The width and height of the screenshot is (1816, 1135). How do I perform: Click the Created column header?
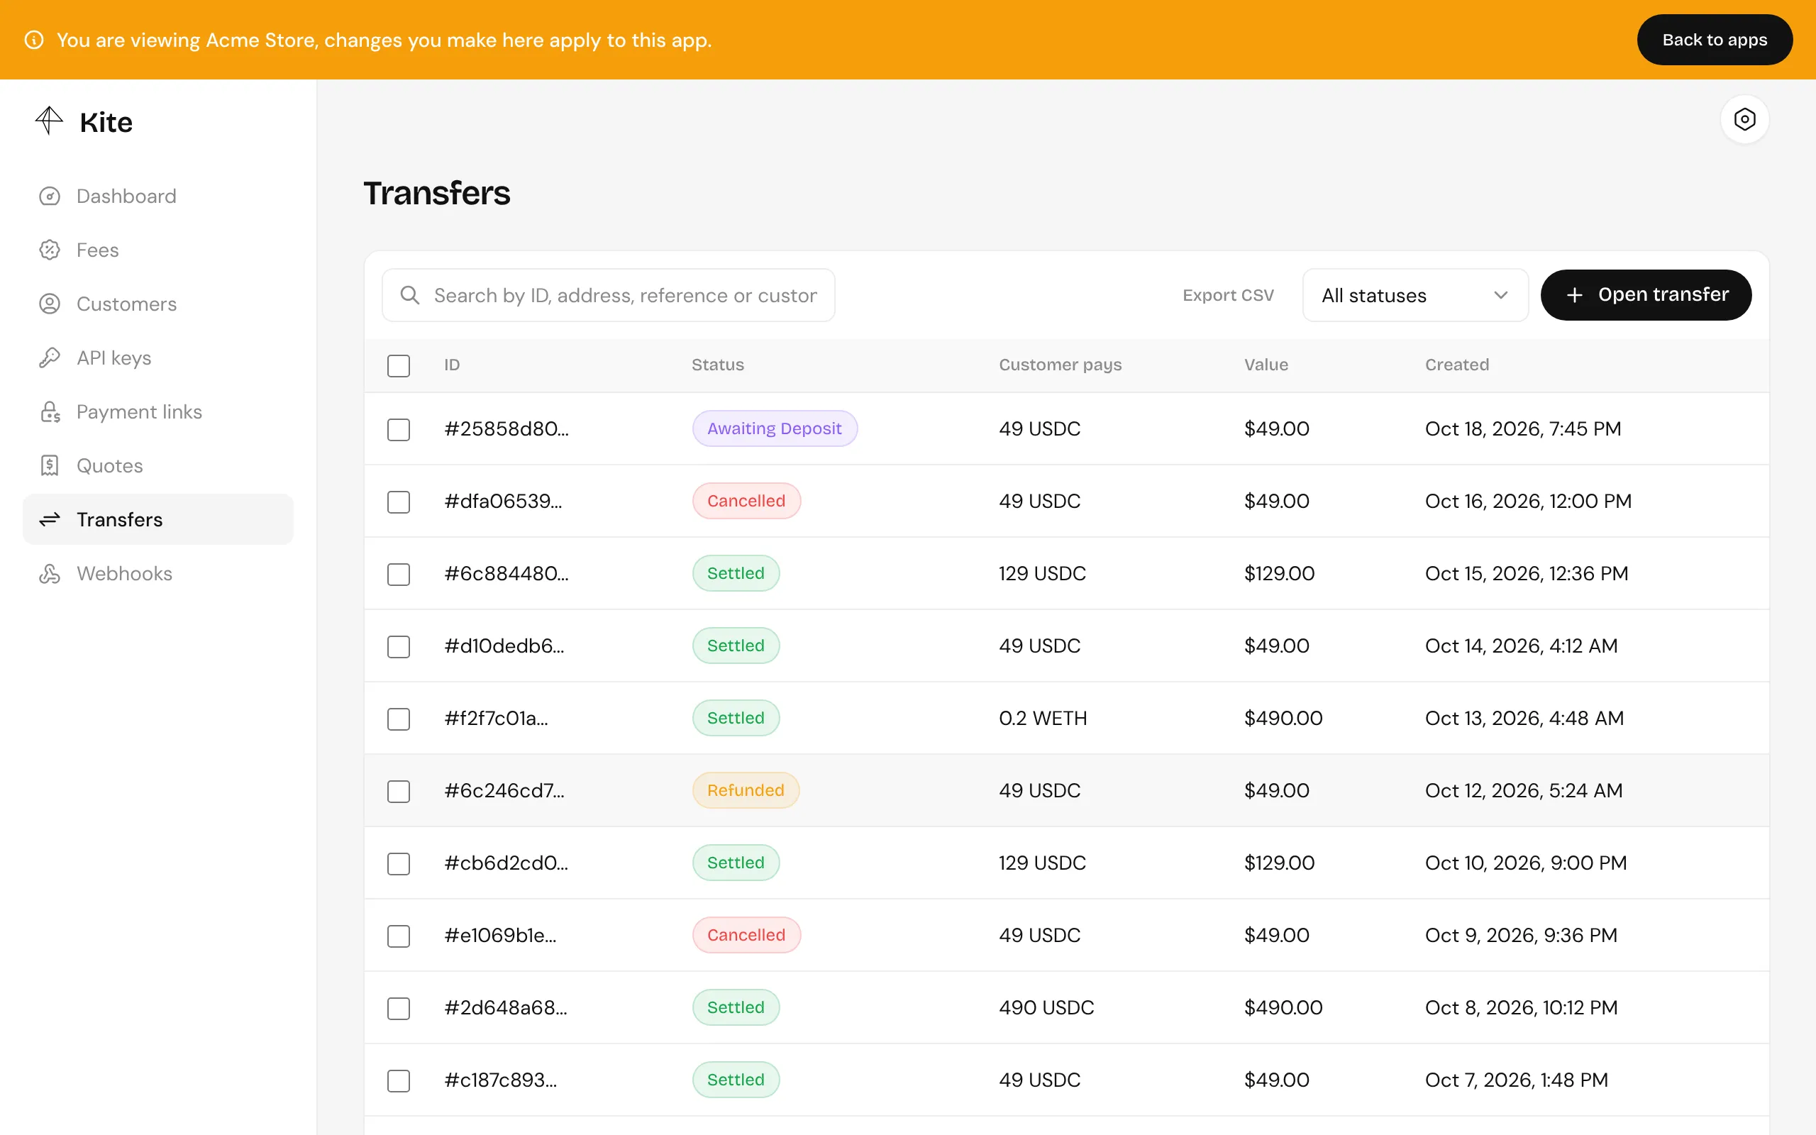1456,365
